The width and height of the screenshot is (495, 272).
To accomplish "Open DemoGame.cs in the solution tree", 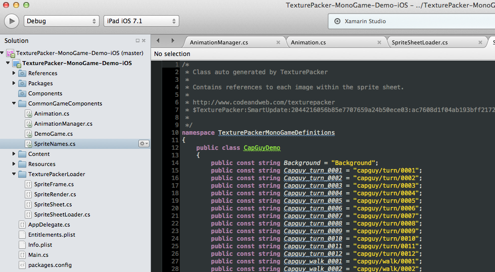I will coord(53,134).
